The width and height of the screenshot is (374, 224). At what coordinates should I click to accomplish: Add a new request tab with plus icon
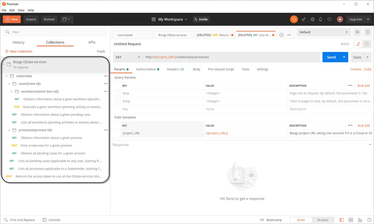[281, 35]
